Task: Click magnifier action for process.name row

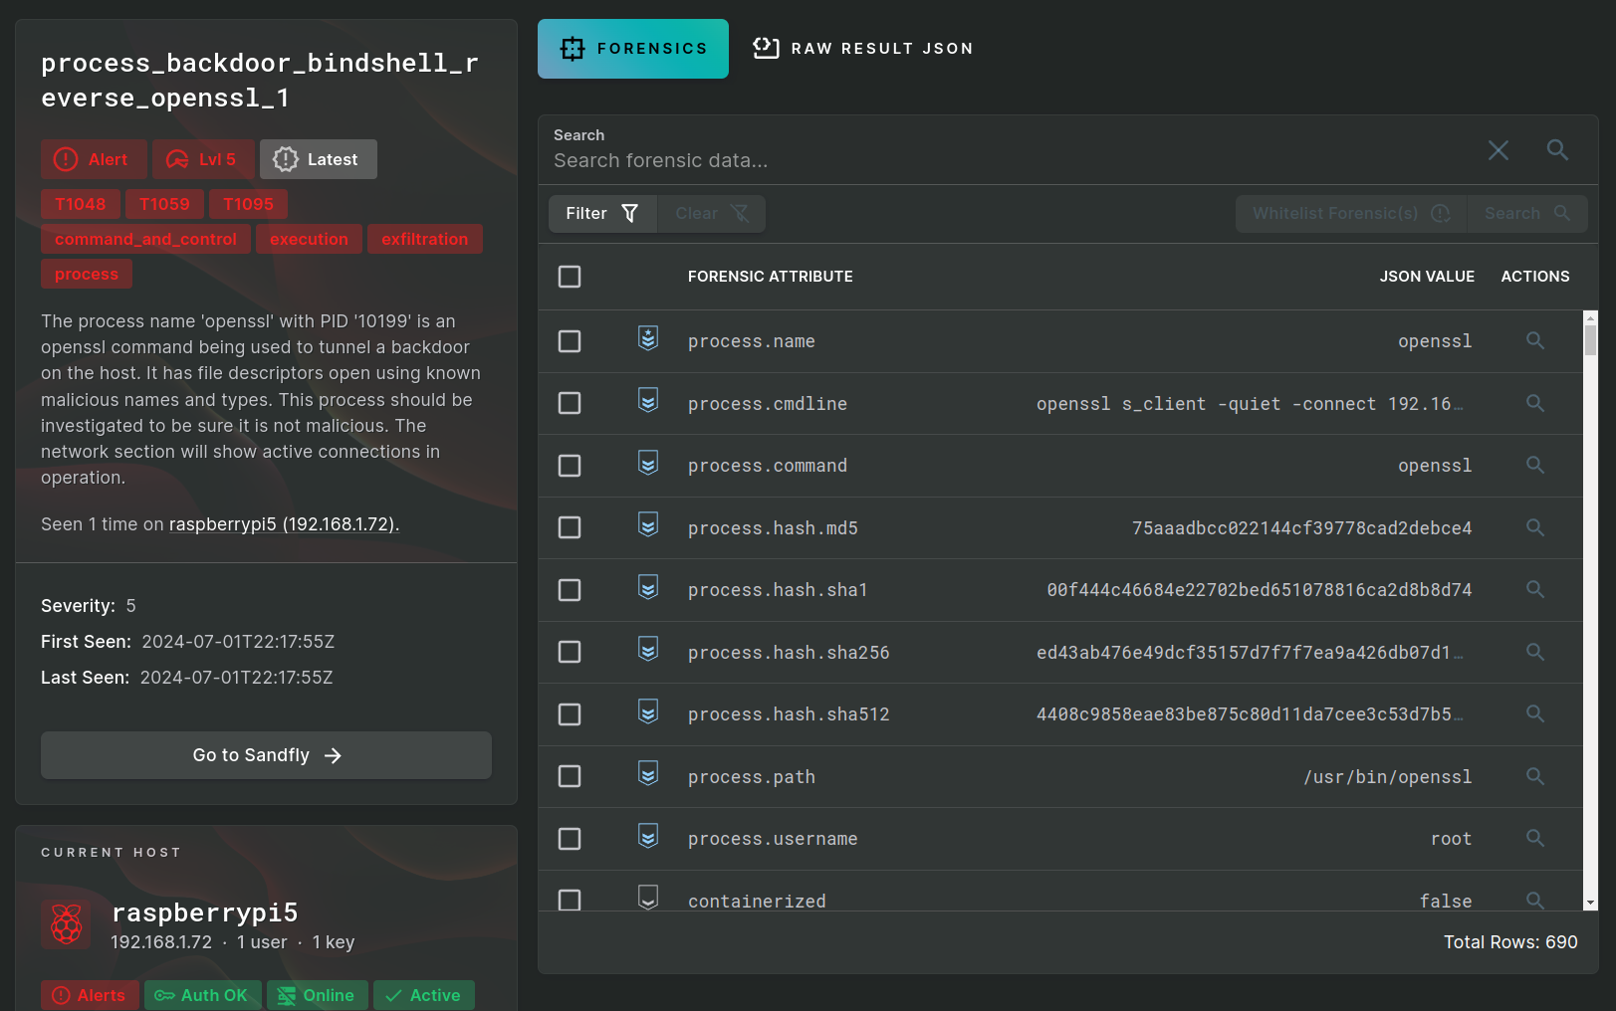Action: pyautogui.click(x=1534, y=341)
